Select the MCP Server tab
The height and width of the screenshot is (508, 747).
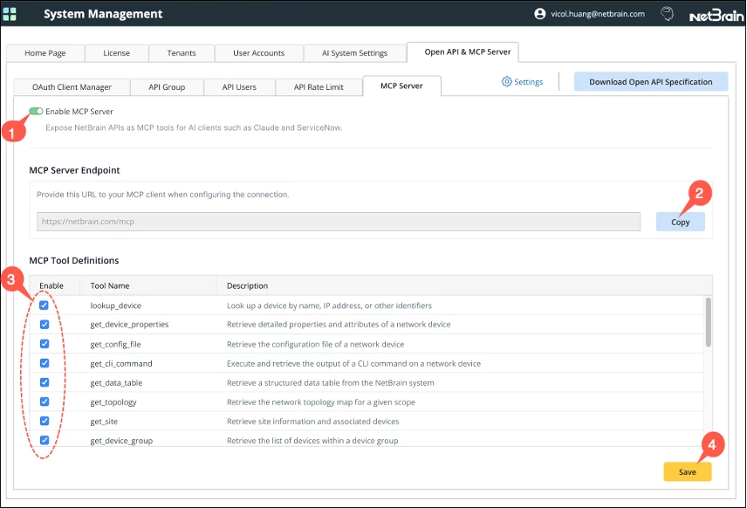[401, 86]
